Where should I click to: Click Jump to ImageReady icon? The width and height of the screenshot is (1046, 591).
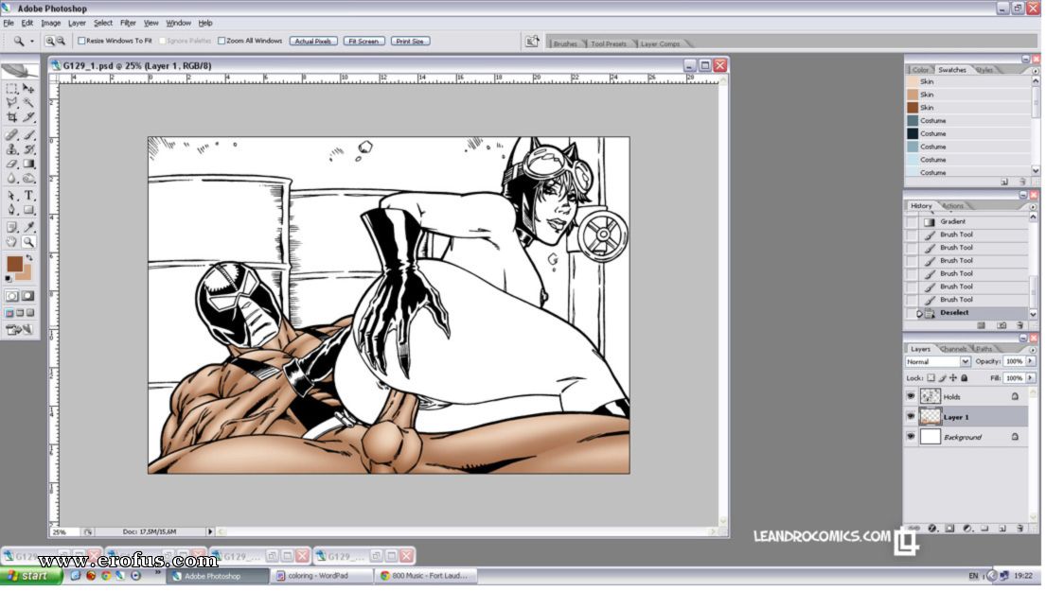[19, 329]
